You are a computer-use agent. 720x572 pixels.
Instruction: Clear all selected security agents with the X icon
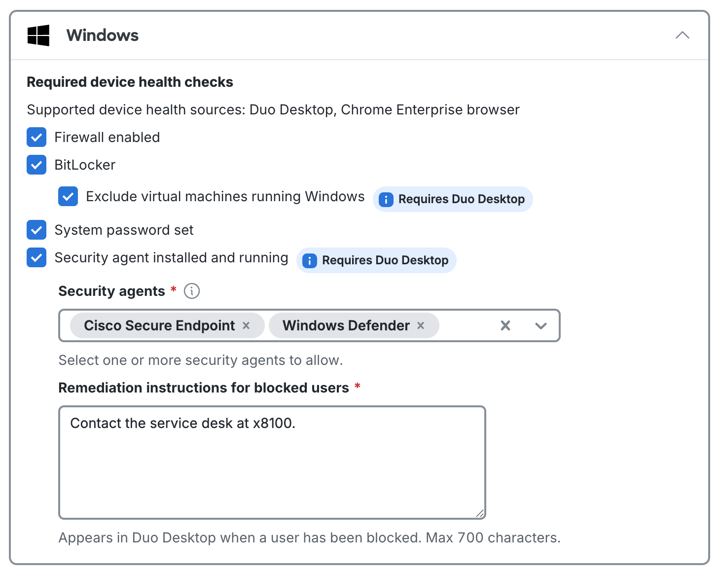pyautogui.click(x=505, y=325)
